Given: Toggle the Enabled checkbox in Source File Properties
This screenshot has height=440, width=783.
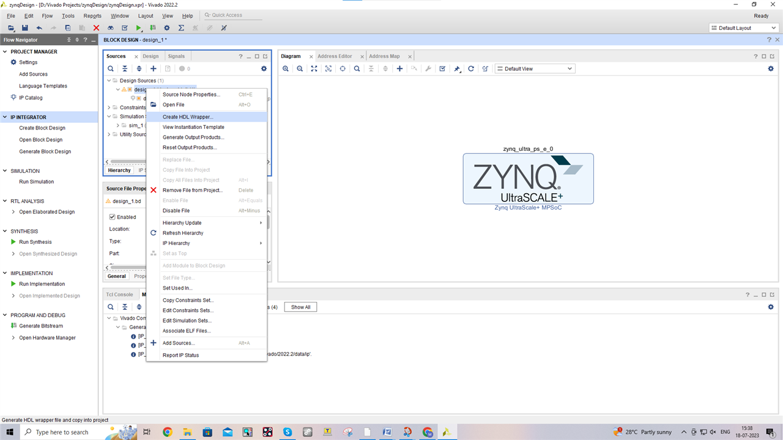Looking at the screenshot, I should [113, 217].
